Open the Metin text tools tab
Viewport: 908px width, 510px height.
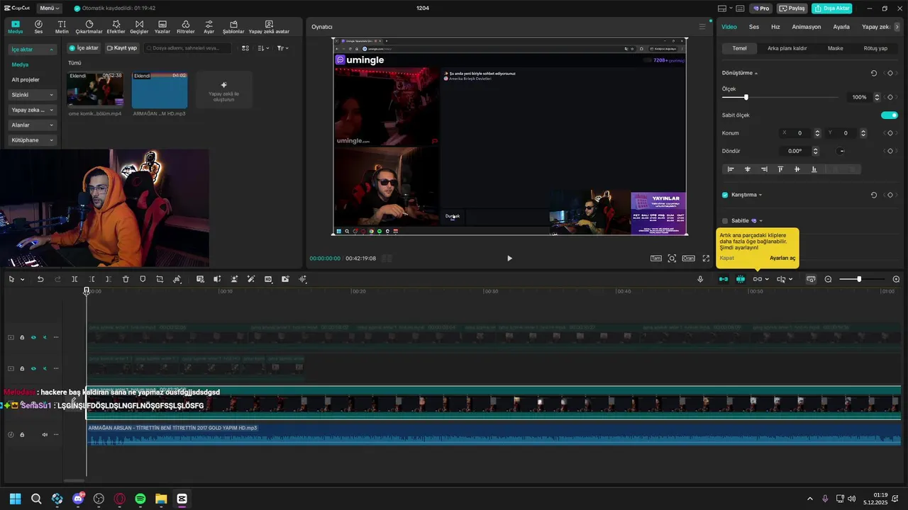[x=62, y=27]
